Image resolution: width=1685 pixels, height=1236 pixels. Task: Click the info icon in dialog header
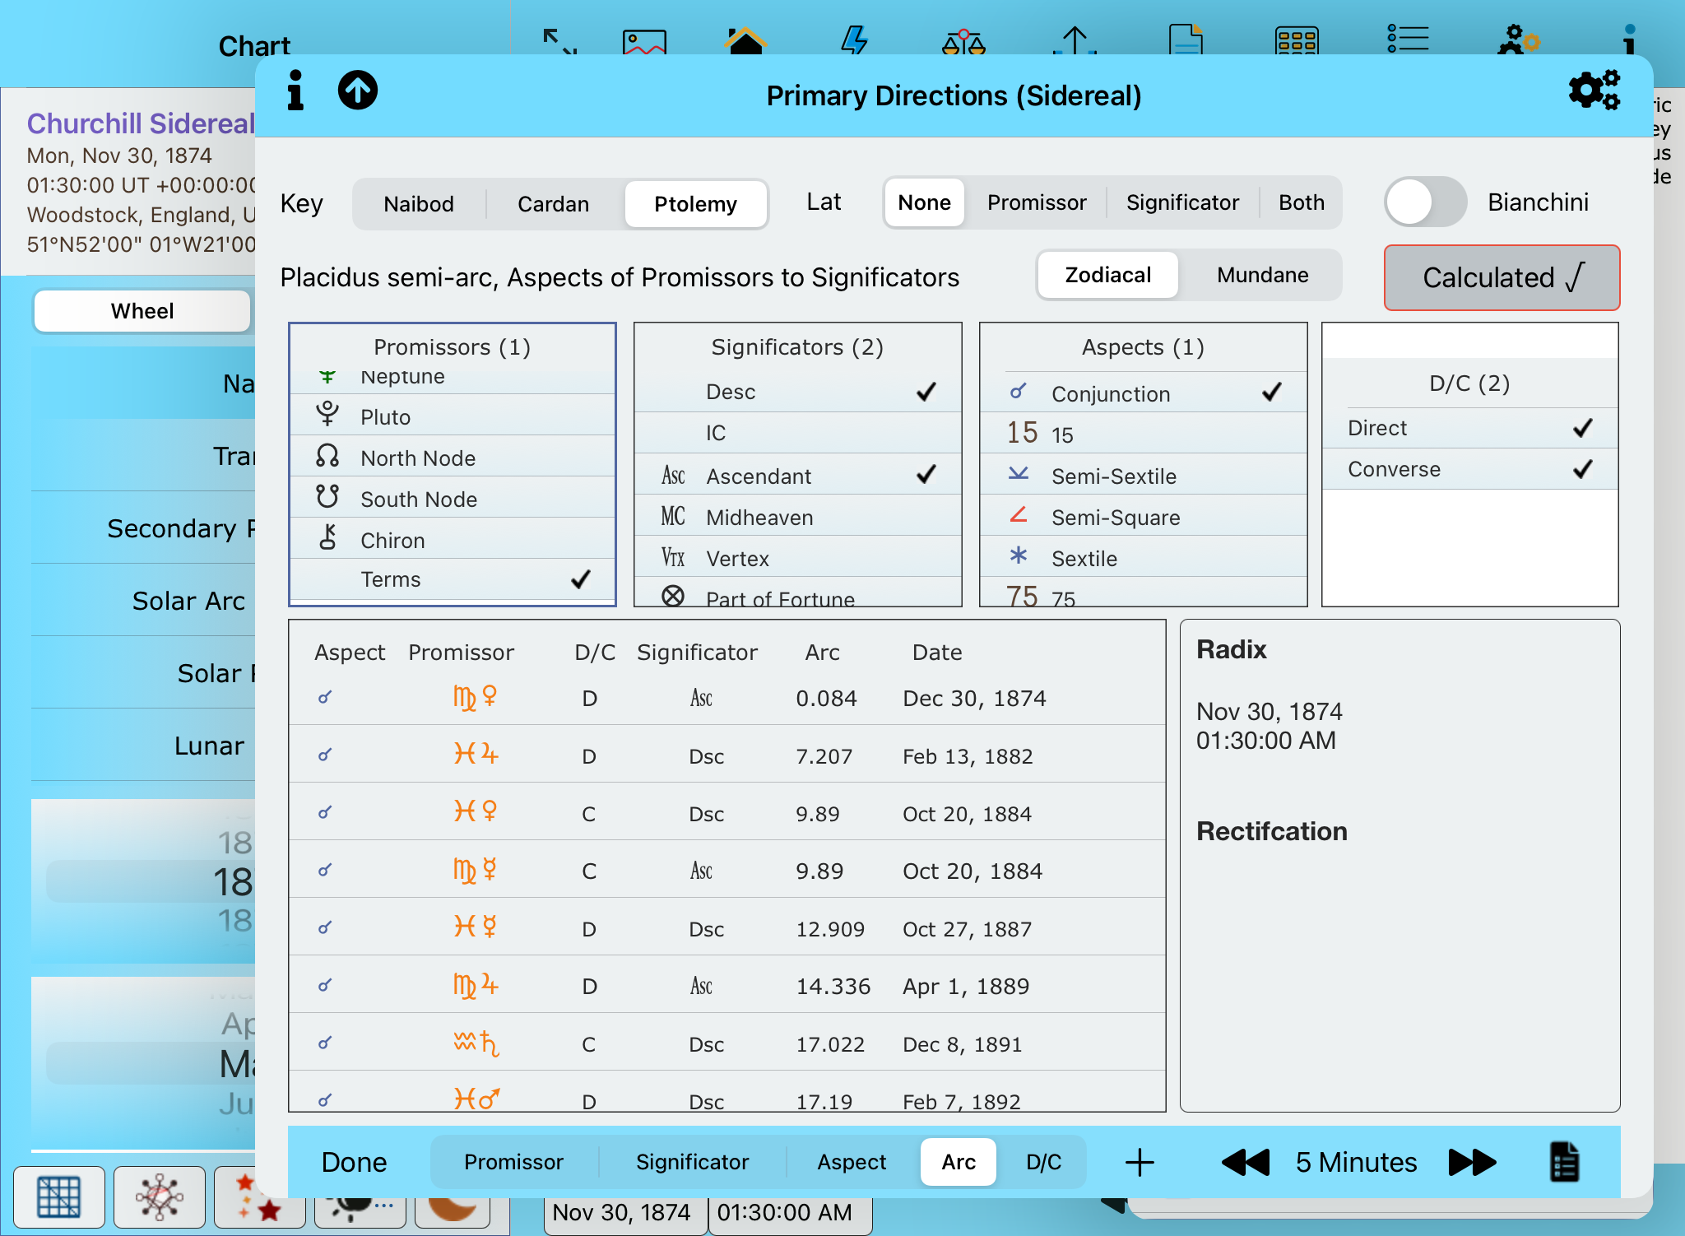(x=295, y=91)
